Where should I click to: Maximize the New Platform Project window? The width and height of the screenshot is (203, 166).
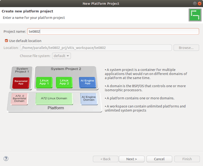[195, 3]
